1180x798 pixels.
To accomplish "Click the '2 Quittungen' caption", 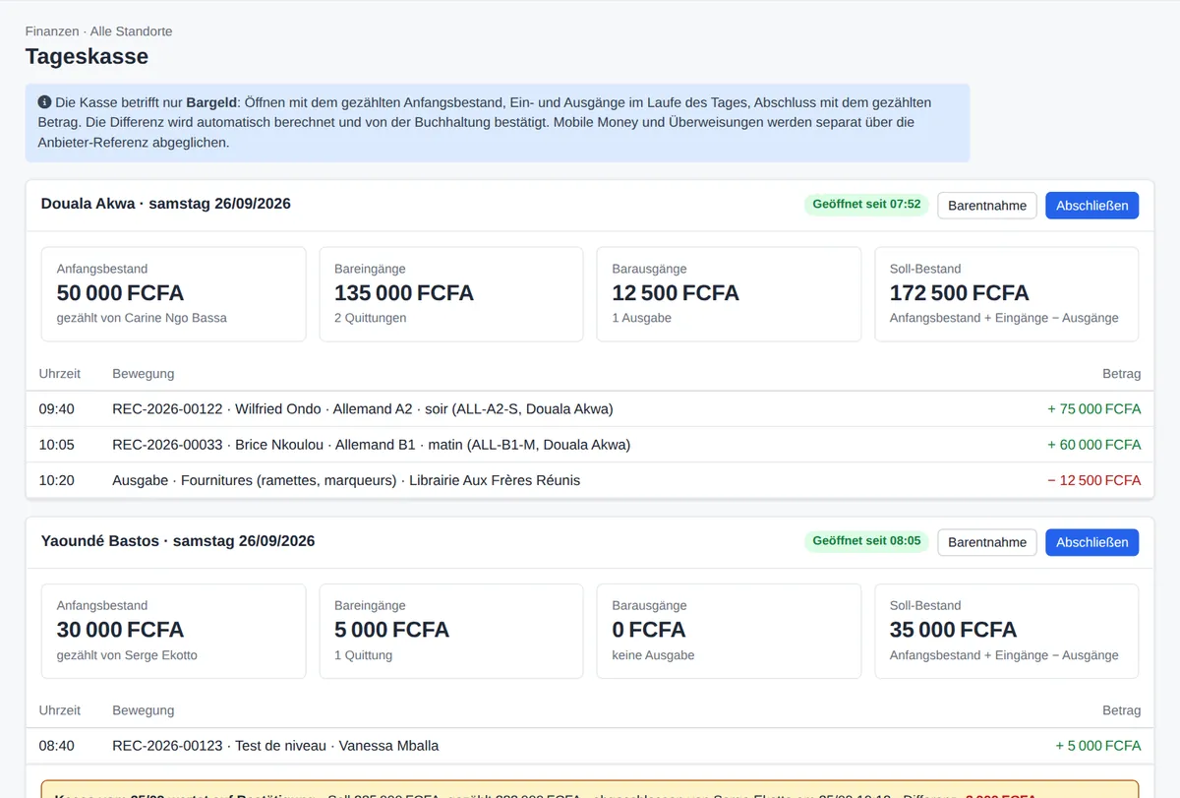I will pos(370,318).
